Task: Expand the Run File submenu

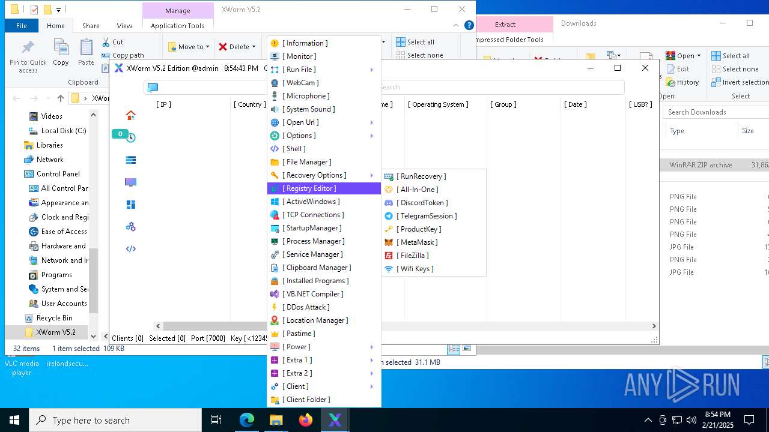Action: point(324,70)
